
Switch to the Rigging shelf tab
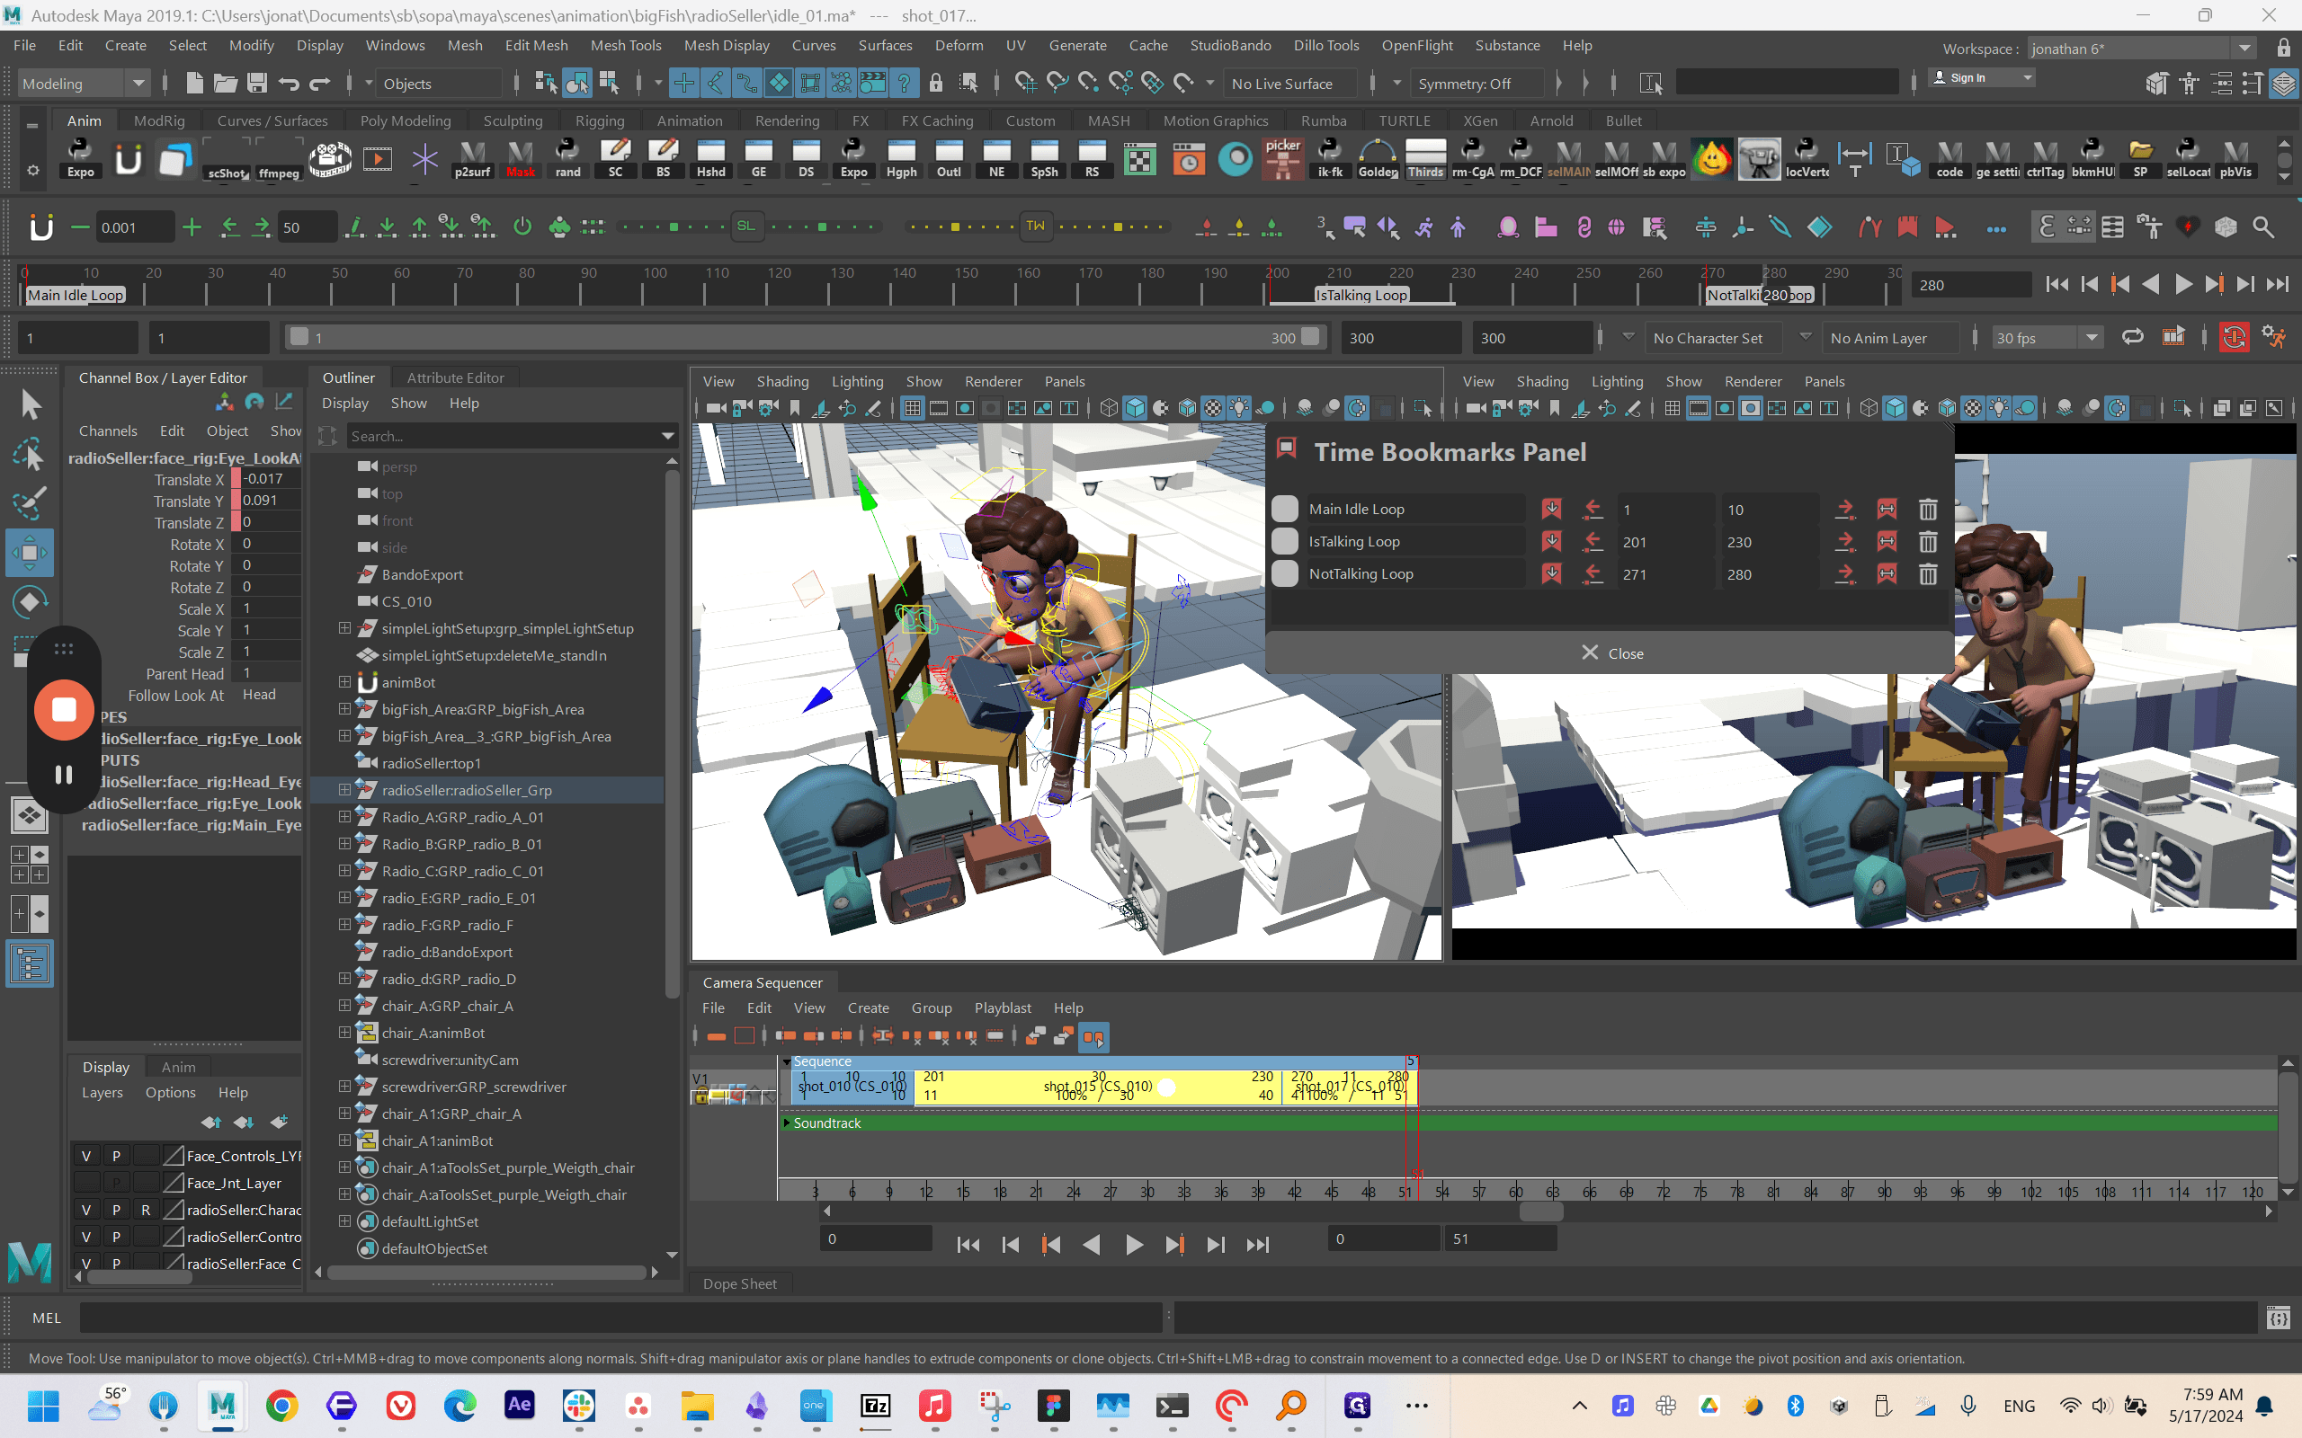point(599,120)
